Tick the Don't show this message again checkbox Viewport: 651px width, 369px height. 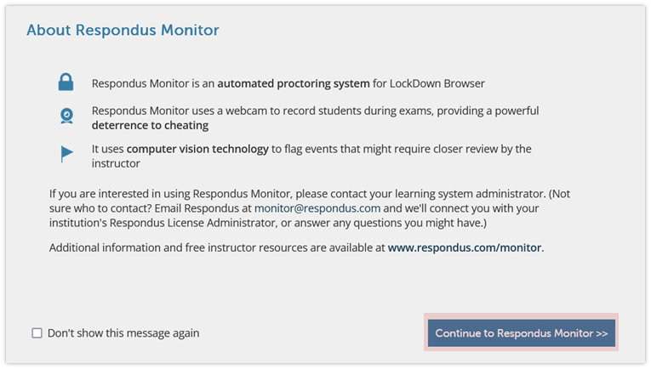[x=37, y=333]
